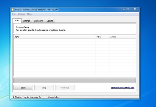Viewport: 156px width, 107px height.
Task: Start a system scan with Scan button
Action: point(23,87)
